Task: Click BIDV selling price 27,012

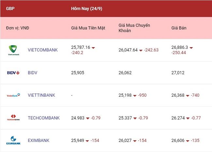Action: [178, 73]
